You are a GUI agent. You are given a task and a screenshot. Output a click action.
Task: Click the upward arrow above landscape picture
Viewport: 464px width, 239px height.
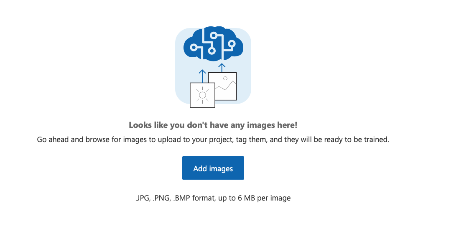point(222,68)
